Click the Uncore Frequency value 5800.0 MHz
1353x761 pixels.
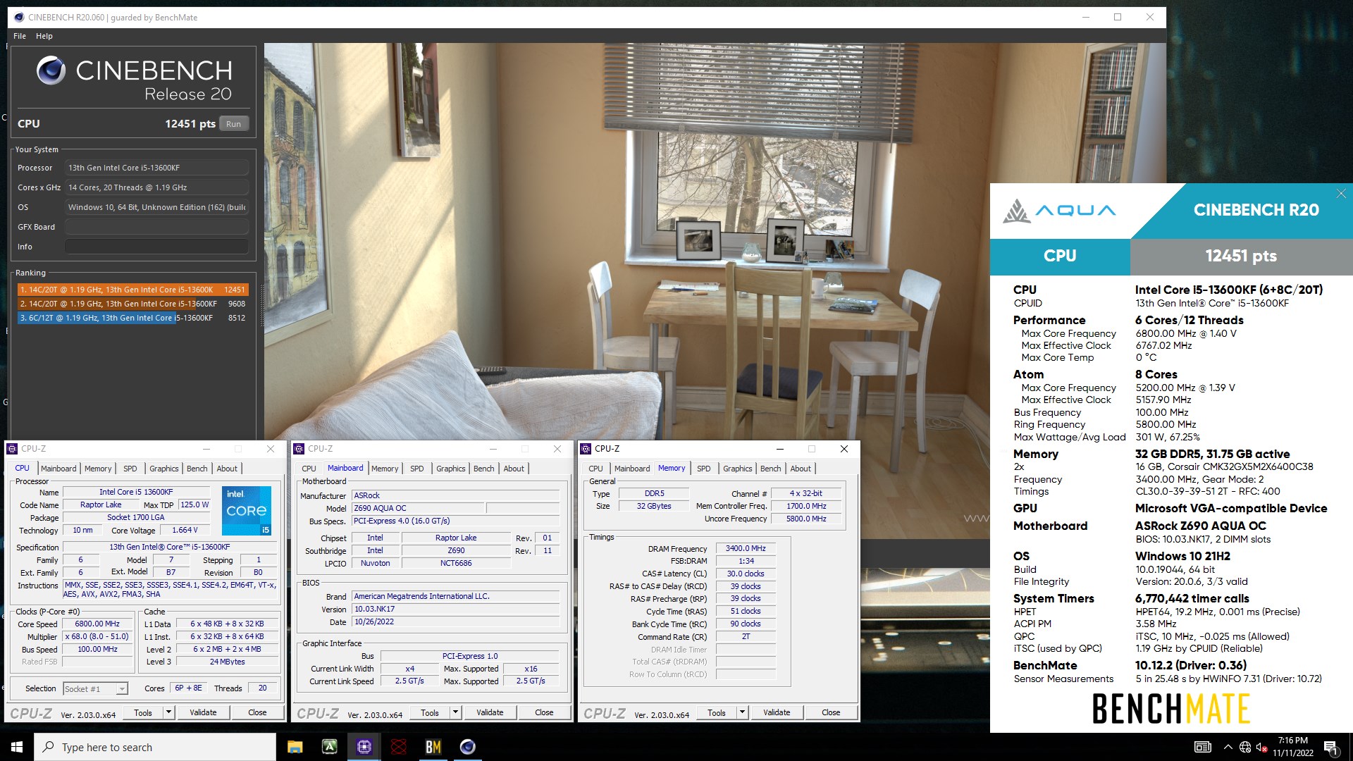pos(806,519)
